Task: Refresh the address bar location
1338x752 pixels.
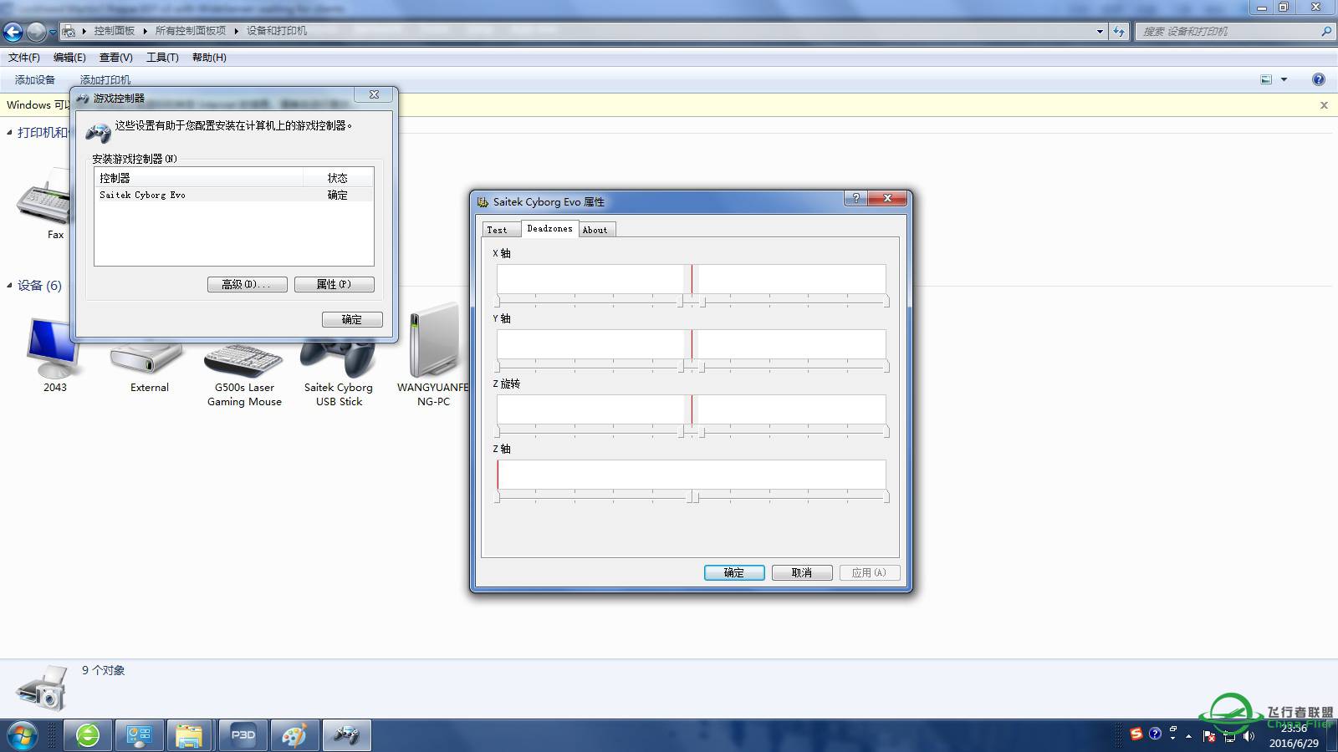Action: point(1119,32)
